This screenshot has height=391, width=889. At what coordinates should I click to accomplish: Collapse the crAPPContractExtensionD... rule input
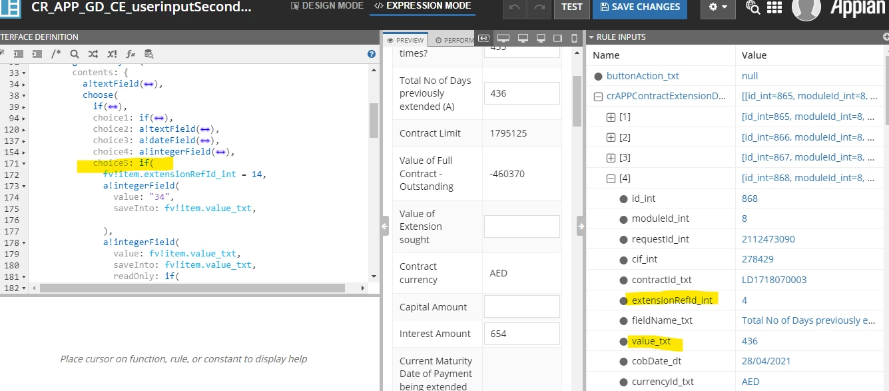tap(598, 96)
